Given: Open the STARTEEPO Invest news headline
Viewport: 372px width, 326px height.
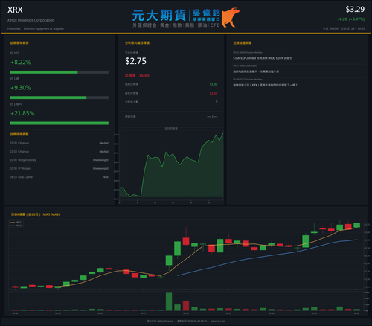Looking at the screenshot, I should click(x=263, y=58).
